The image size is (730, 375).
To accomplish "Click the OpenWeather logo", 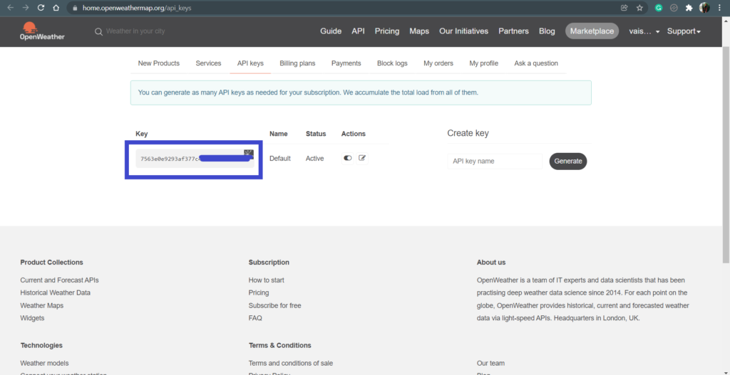I will coord(42,31).
